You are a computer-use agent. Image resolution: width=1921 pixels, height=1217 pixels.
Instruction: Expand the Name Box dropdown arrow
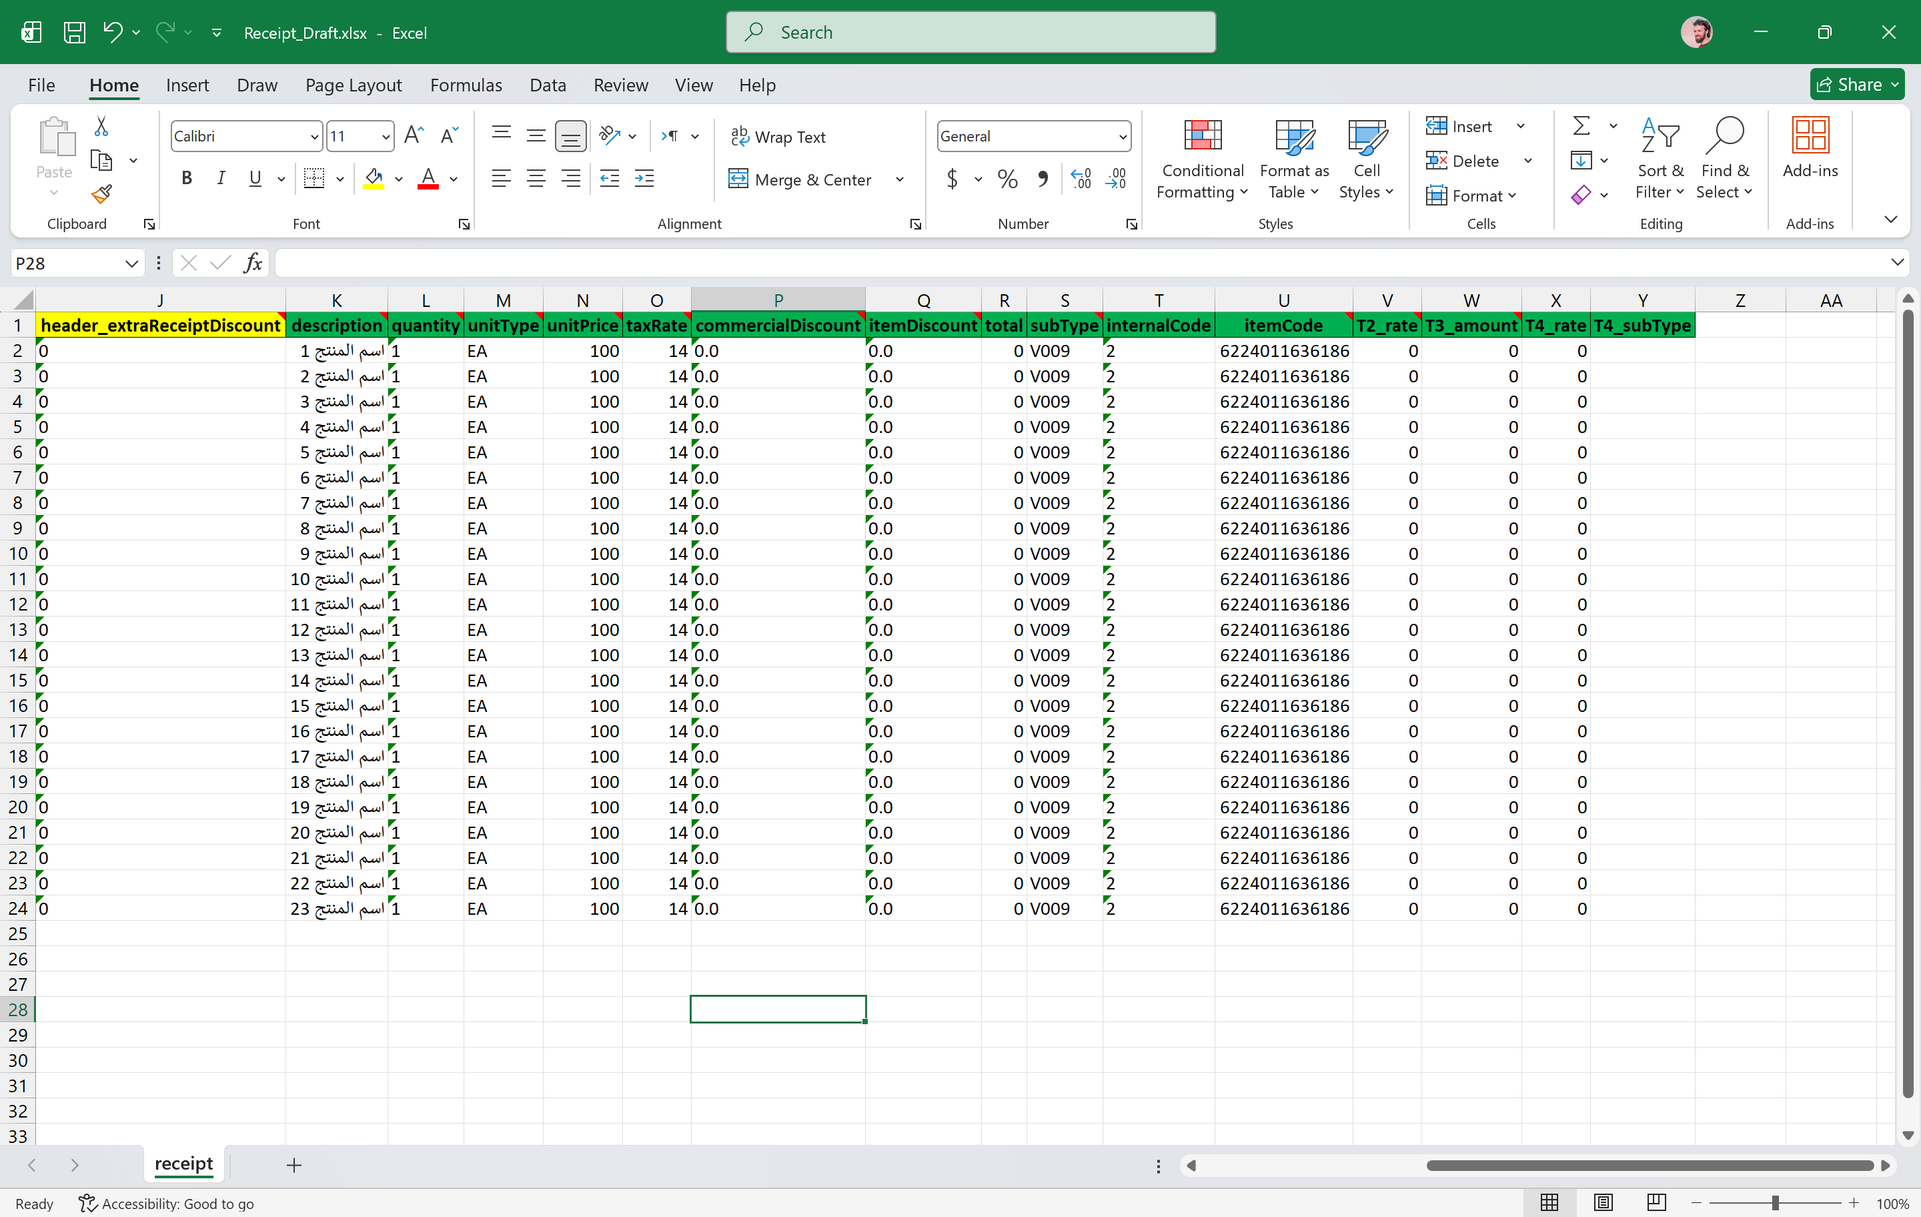(x=131, y=264)
